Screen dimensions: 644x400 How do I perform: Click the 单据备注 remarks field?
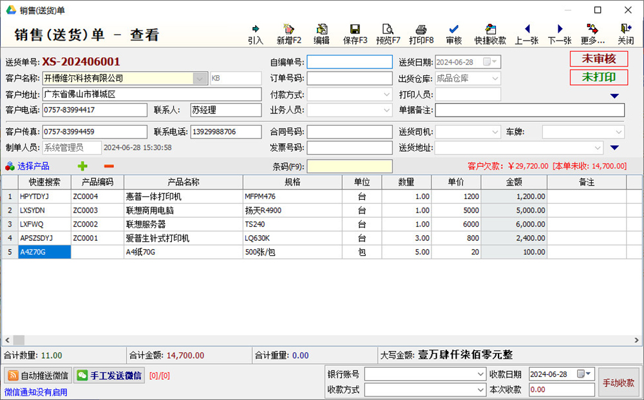530,110
